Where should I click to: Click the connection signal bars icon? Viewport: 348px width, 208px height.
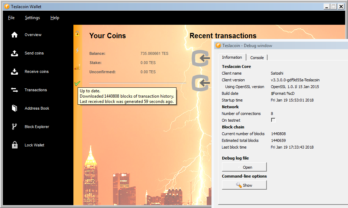(x=77, y=67)
